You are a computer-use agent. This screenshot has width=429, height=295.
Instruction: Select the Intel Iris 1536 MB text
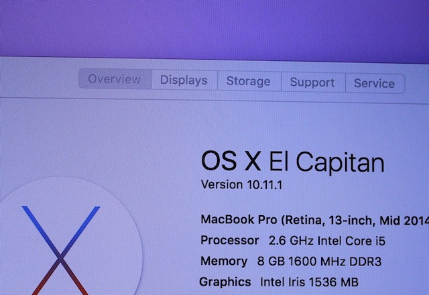[309, 282]
